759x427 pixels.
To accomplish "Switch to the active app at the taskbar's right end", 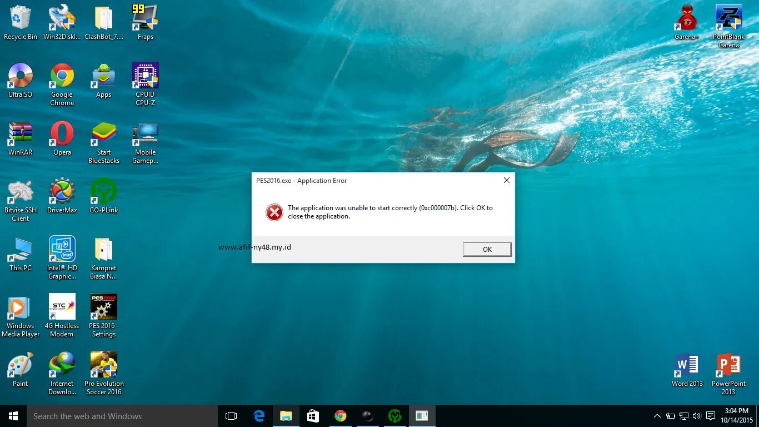I will coord(422,416).
